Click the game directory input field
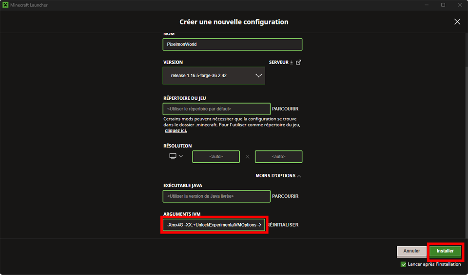The height and width of the screenshot is (275, 468). point(216,109)
